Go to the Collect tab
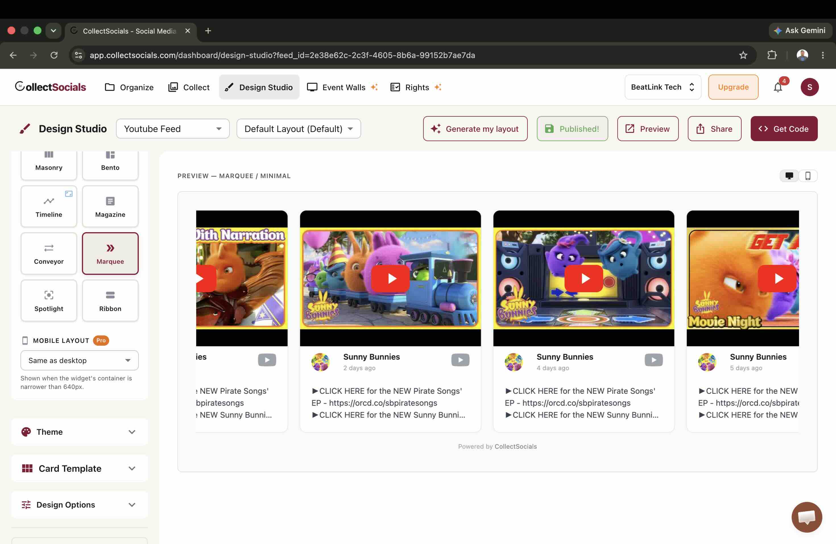This screenshot has width=836, height=544. (x=189, y=87)
